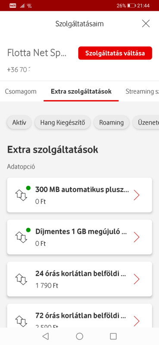159x345 pixels.
Task: Tap the Android back navigation triangle
Action: coord(46,336)
